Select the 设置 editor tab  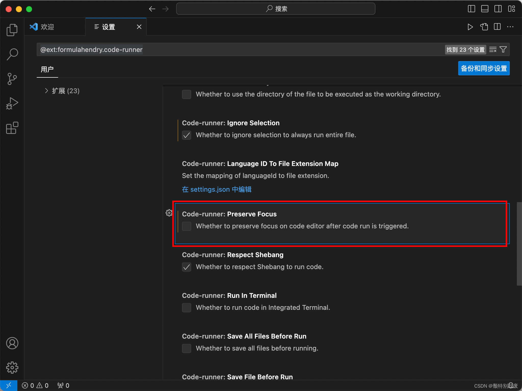coord(116,27)
